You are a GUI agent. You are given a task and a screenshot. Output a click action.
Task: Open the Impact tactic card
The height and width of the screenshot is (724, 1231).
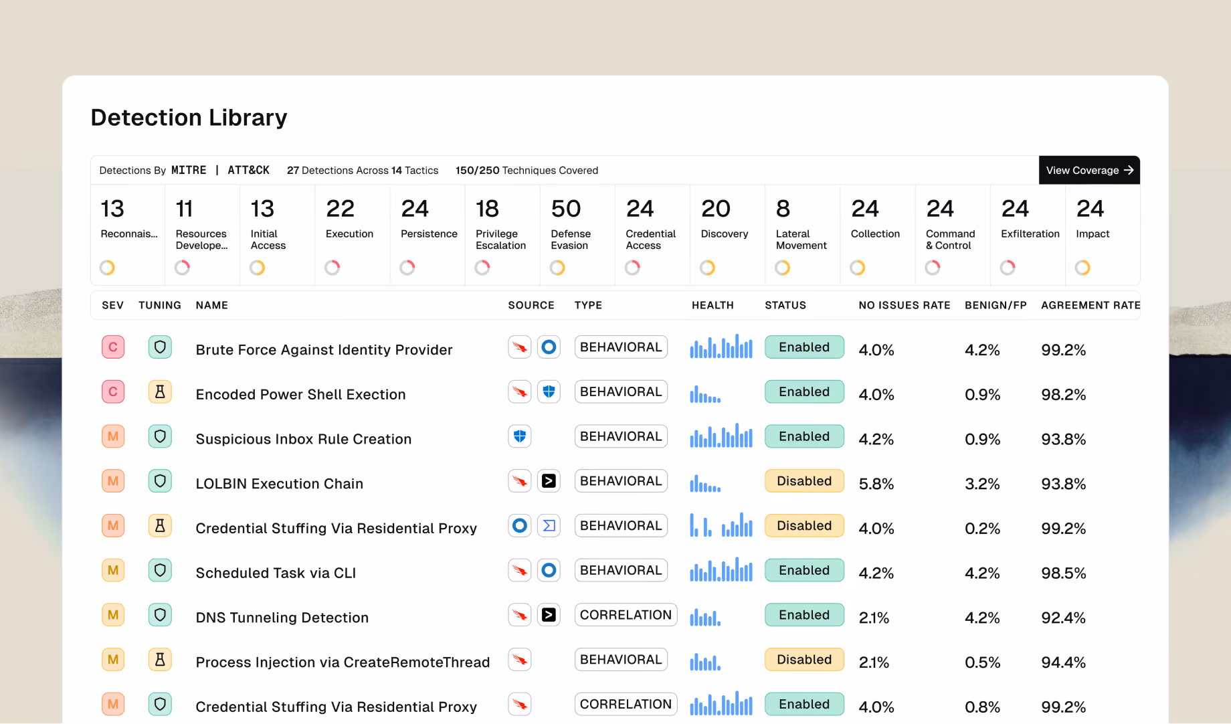point(1103,236)
